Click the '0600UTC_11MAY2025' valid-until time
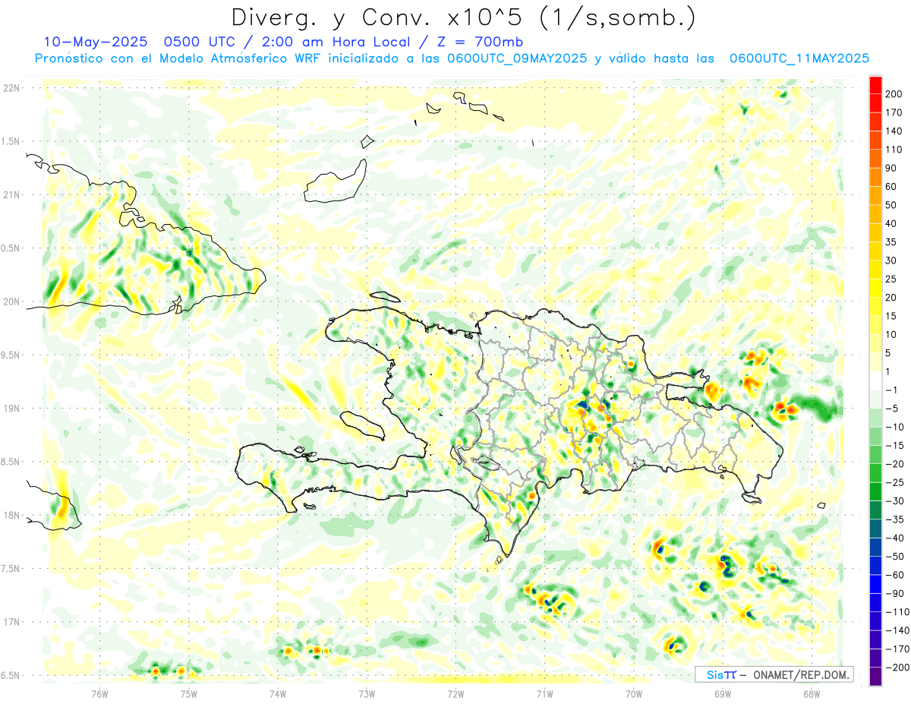 799,58
